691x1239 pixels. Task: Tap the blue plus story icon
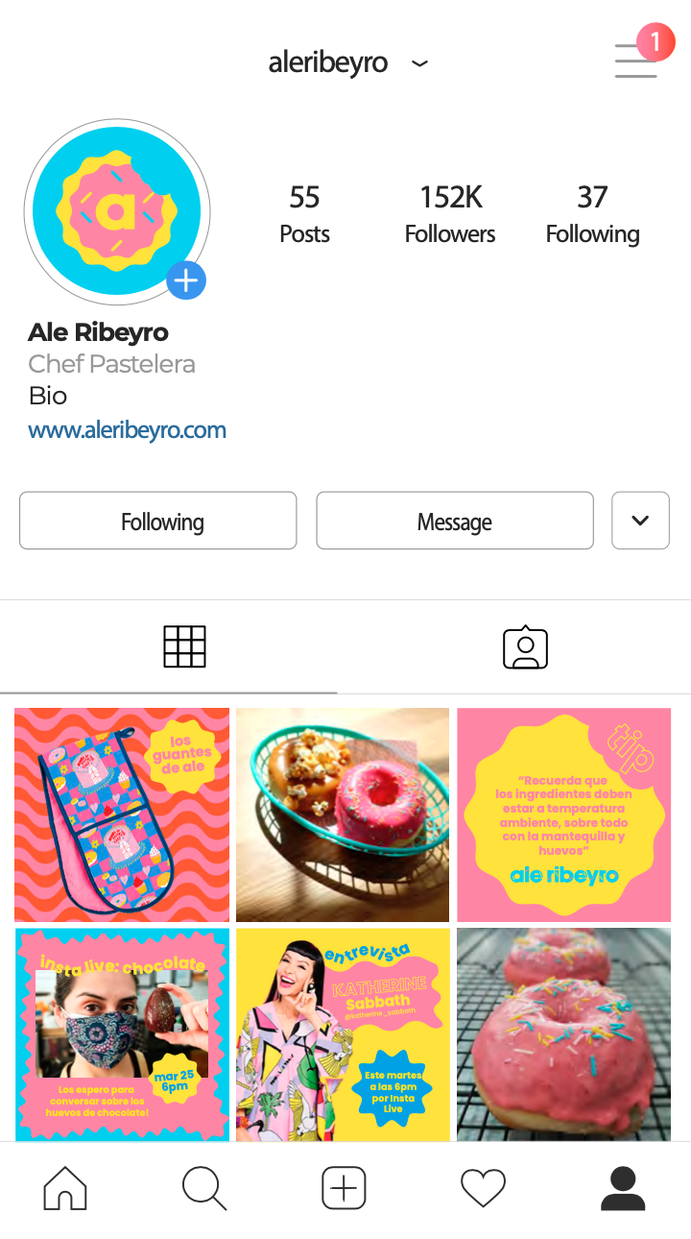pos(186,280)
